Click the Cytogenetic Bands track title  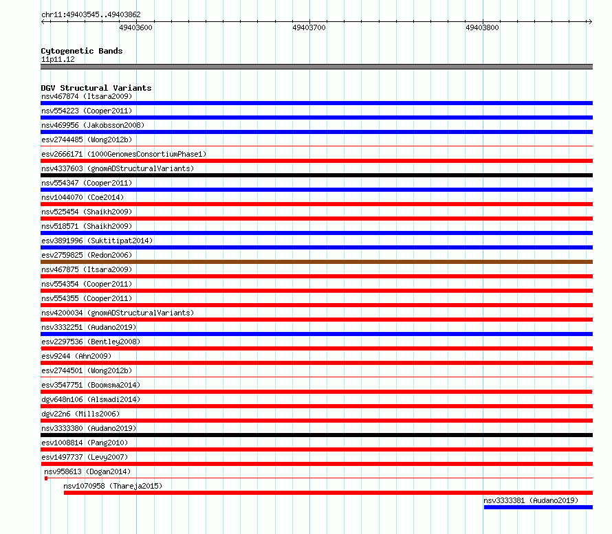82,51
